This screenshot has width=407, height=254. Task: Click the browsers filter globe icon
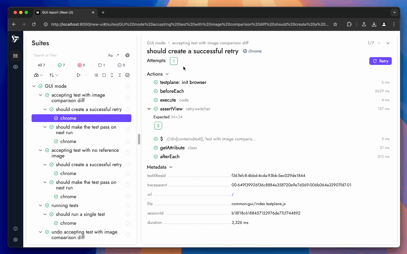tap(127, 55)
